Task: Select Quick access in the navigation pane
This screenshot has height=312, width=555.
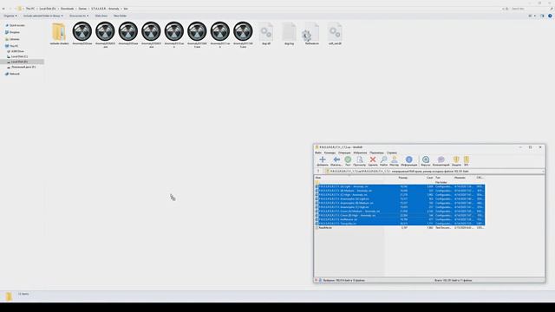Action: coord(17,25)
